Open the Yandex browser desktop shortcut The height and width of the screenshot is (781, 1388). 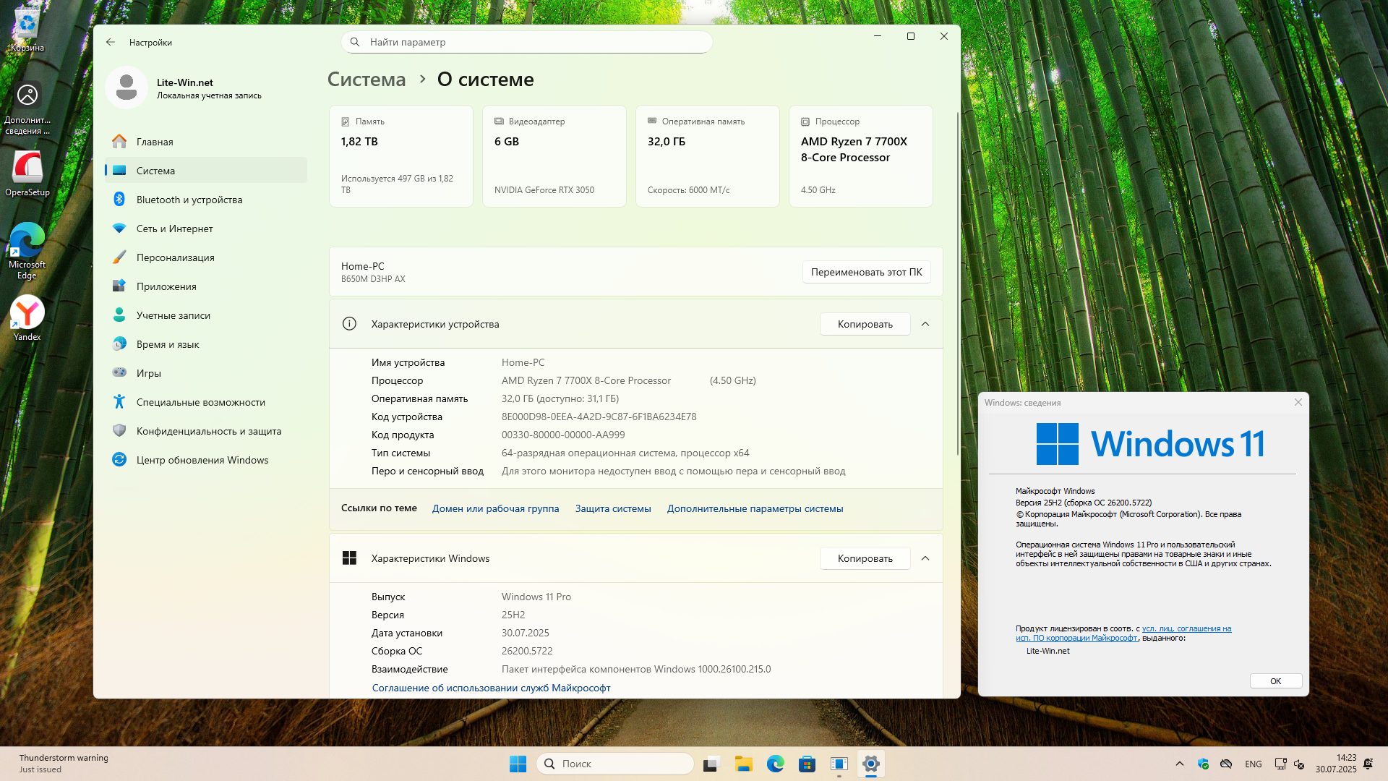(27, 313)
